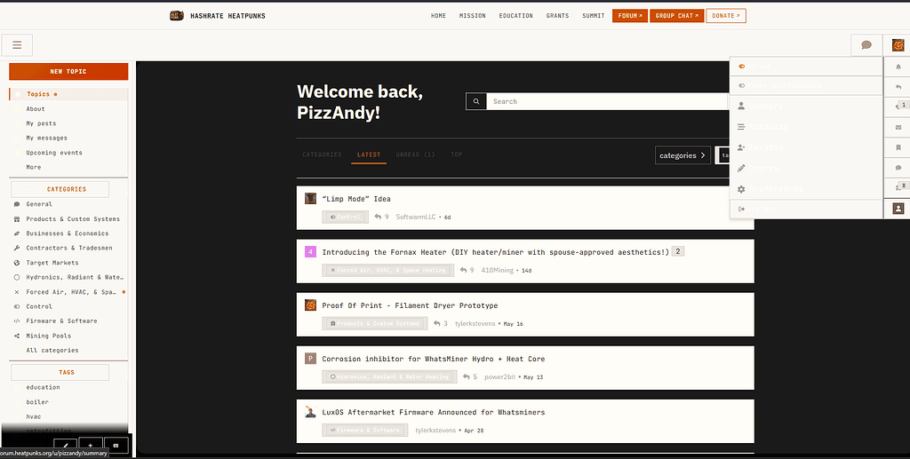Open the bell notifications tab
The height and width of the screenshot is (459, 910).
898,67
